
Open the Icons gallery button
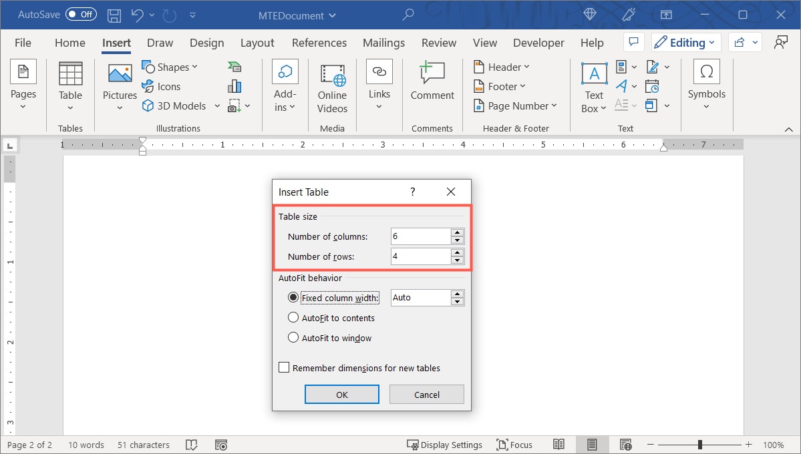[161, 86]
